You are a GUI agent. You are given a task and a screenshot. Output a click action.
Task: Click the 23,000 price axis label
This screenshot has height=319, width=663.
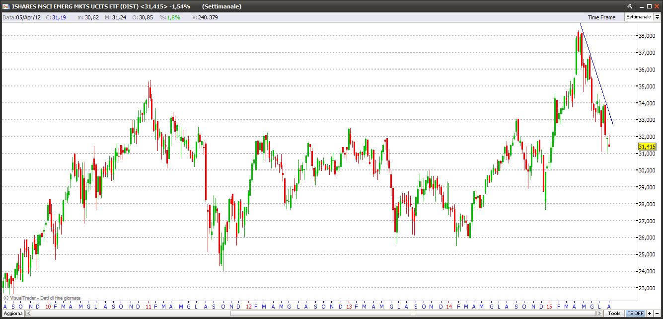[648, 288]
